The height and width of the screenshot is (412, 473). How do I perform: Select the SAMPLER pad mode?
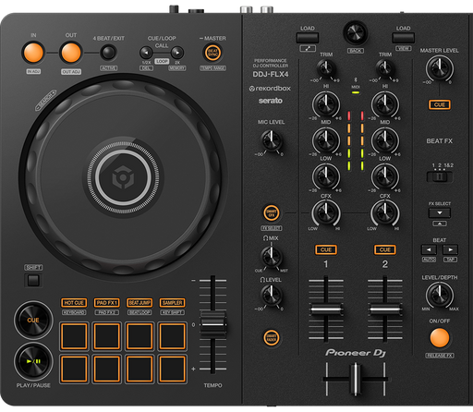coord(172,303)
